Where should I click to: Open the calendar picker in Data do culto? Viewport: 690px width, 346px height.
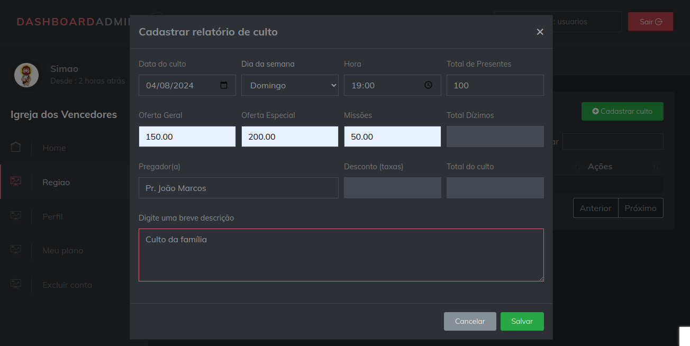tap(224, 85)
